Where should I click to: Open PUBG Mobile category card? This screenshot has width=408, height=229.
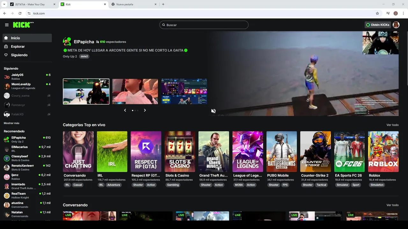click(281, 152)
